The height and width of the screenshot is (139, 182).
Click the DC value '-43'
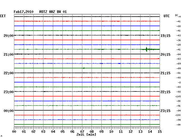[179, 35]
